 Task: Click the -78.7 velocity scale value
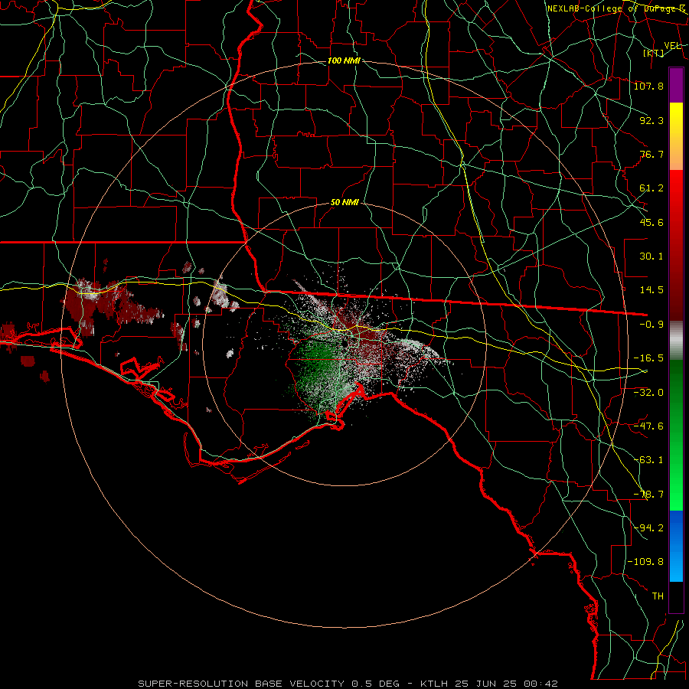pyautogui.click(x=648, y=495)
